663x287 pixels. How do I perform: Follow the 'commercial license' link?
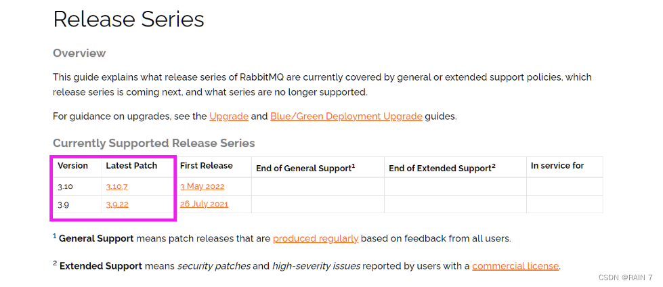point(515,266)
